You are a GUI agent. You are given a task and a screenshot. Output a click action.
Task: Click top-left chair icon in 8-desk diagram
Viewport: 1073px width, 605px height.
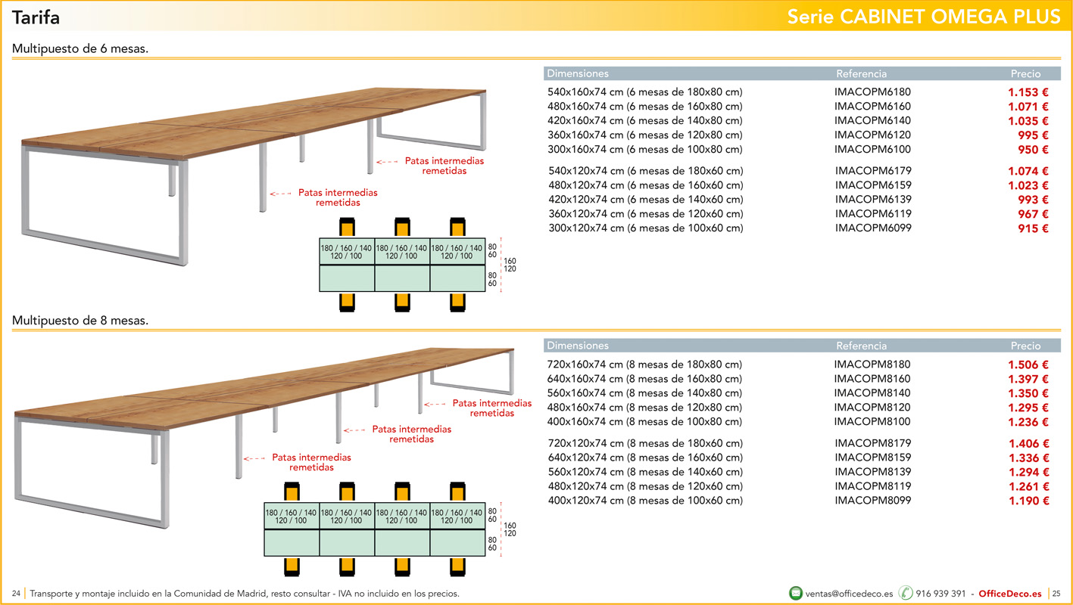[292, 491]
